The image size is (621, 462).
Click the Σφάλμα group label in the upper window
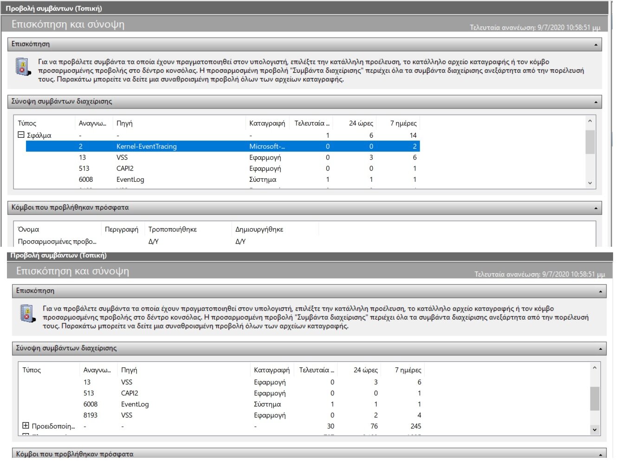(x=39, y=135)
